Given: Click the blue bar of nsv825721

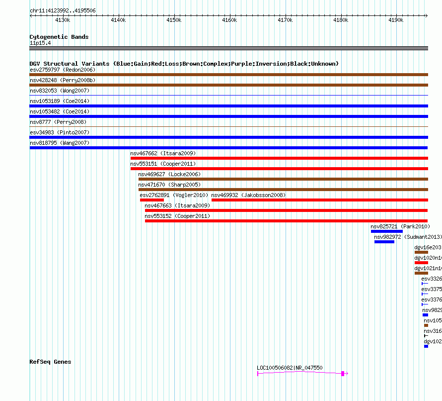Looking at the screenshot, I should (387, 231).
